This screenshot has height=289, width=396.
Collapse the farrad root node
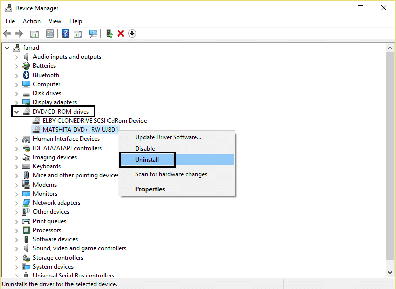click(x=7, y=48)
